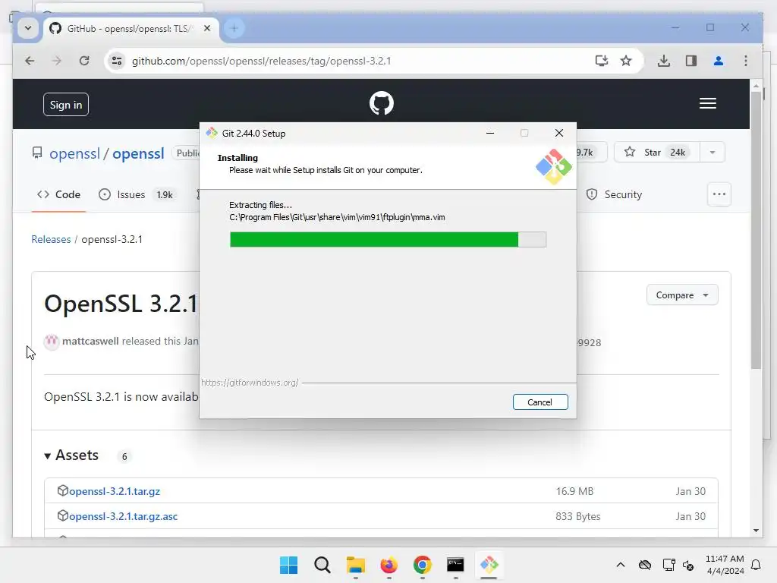The height and width of the screenshot is (583, 777).
Task: Open a new Chrome tab
Action: tap(234, 28)
